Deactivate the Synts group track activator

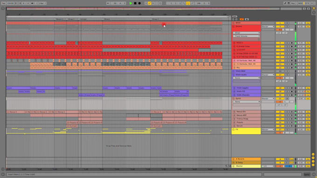pos(280,99)
